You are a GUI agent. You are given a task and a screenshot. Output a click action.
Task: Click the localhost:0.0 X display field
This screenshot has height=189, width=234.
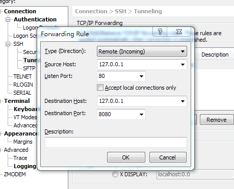195,174
